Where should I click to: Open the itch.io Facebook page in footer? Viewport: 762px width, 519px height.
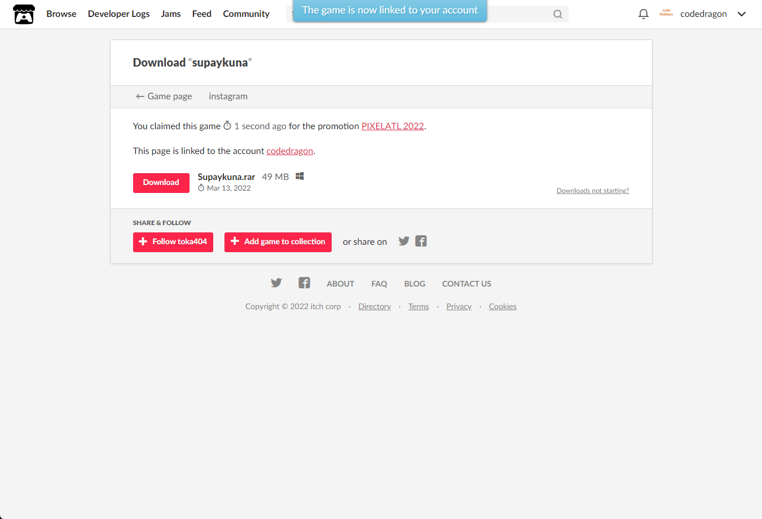tap(305, 283)
